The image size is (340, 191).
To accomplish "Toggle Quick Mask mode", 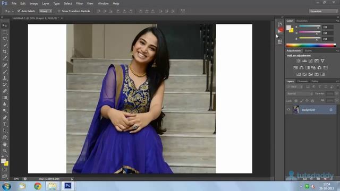I will 5,170.
